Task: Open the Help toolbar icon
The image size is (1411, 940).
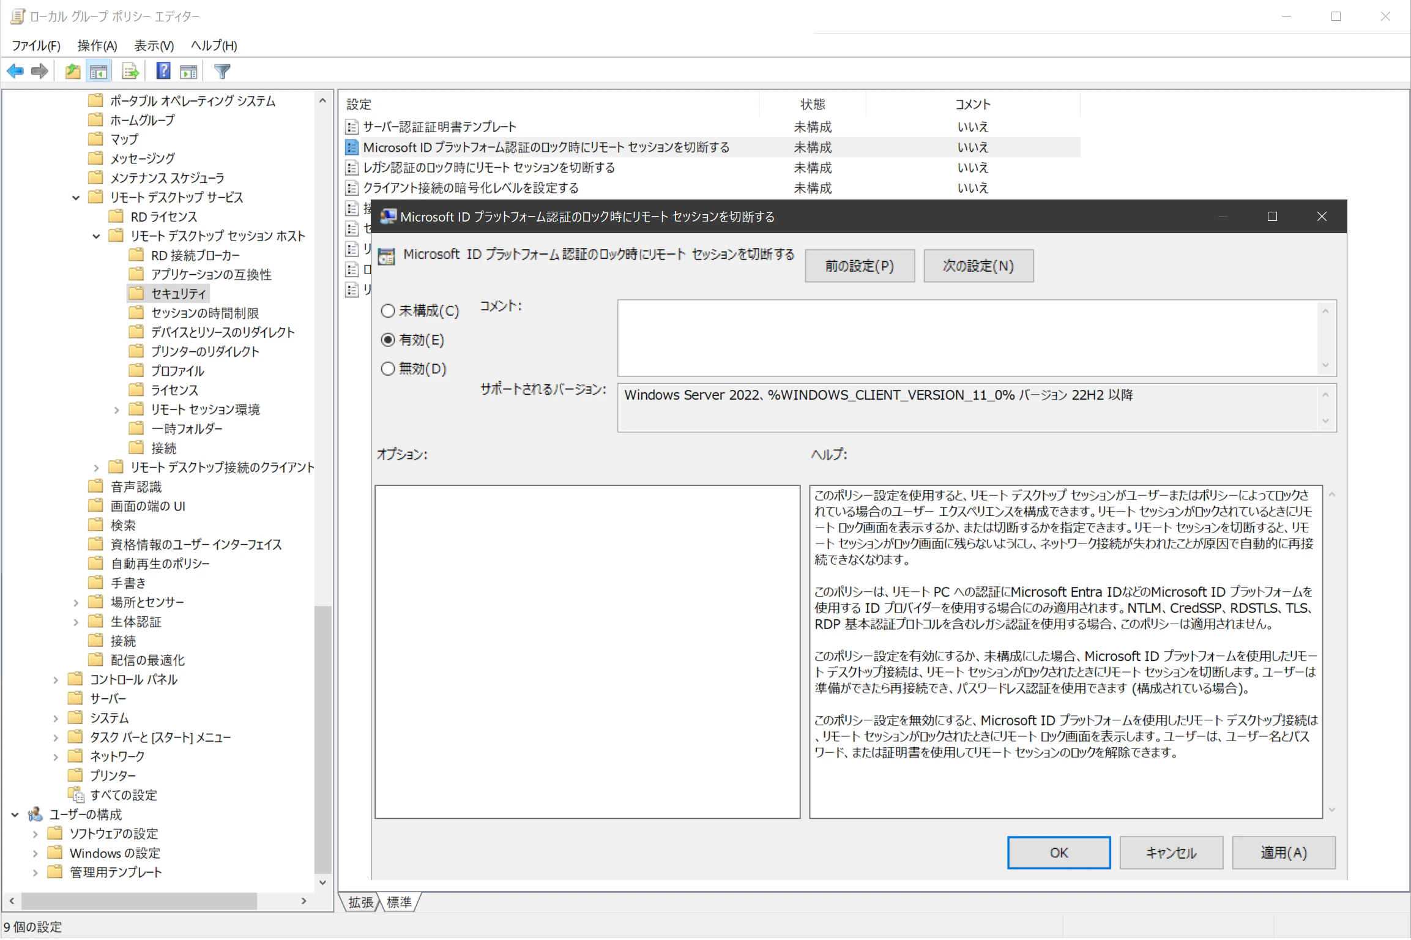Action: pos(163,72)
